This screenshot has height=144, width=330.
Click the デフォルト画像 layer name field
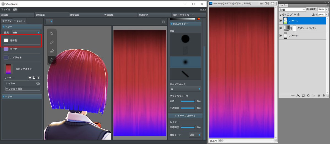(x=23, y=89)
